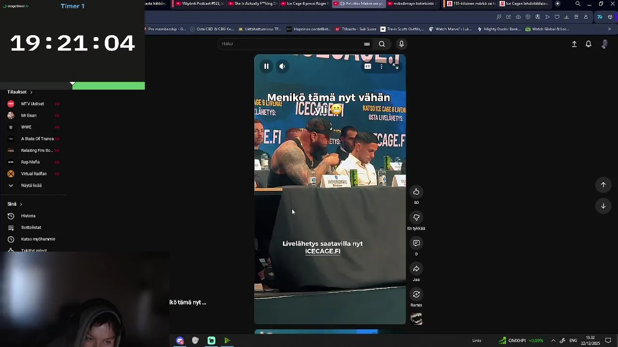Show hidden bookmarks with the double chevron
618x347 pixels.
[609, 29]
